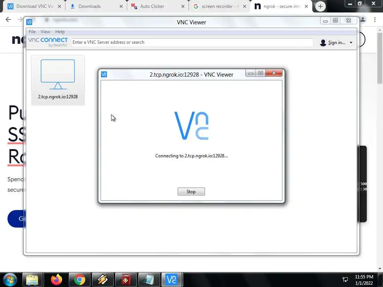
Task: Open the Windows Start menu
Action: click(10, 280)
